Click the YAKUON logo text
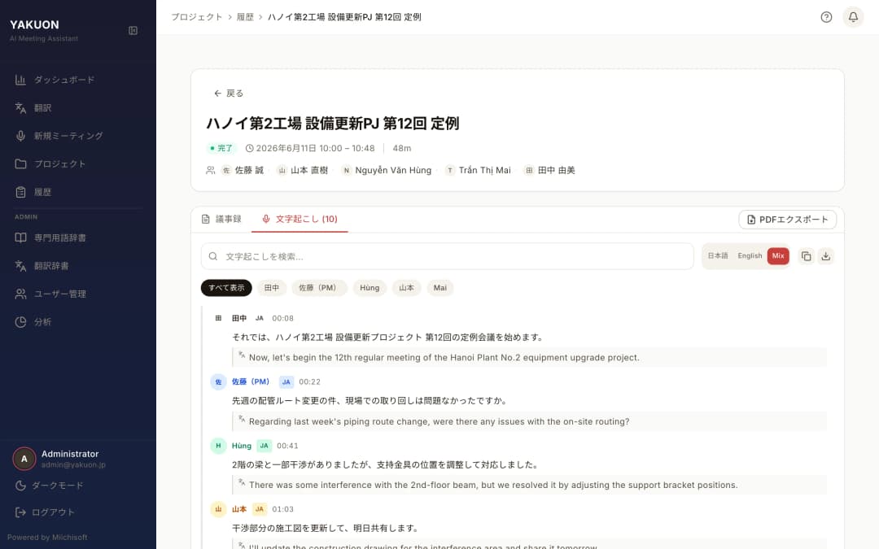The height and width of the screenshot is (549, 879). (34, 24)
